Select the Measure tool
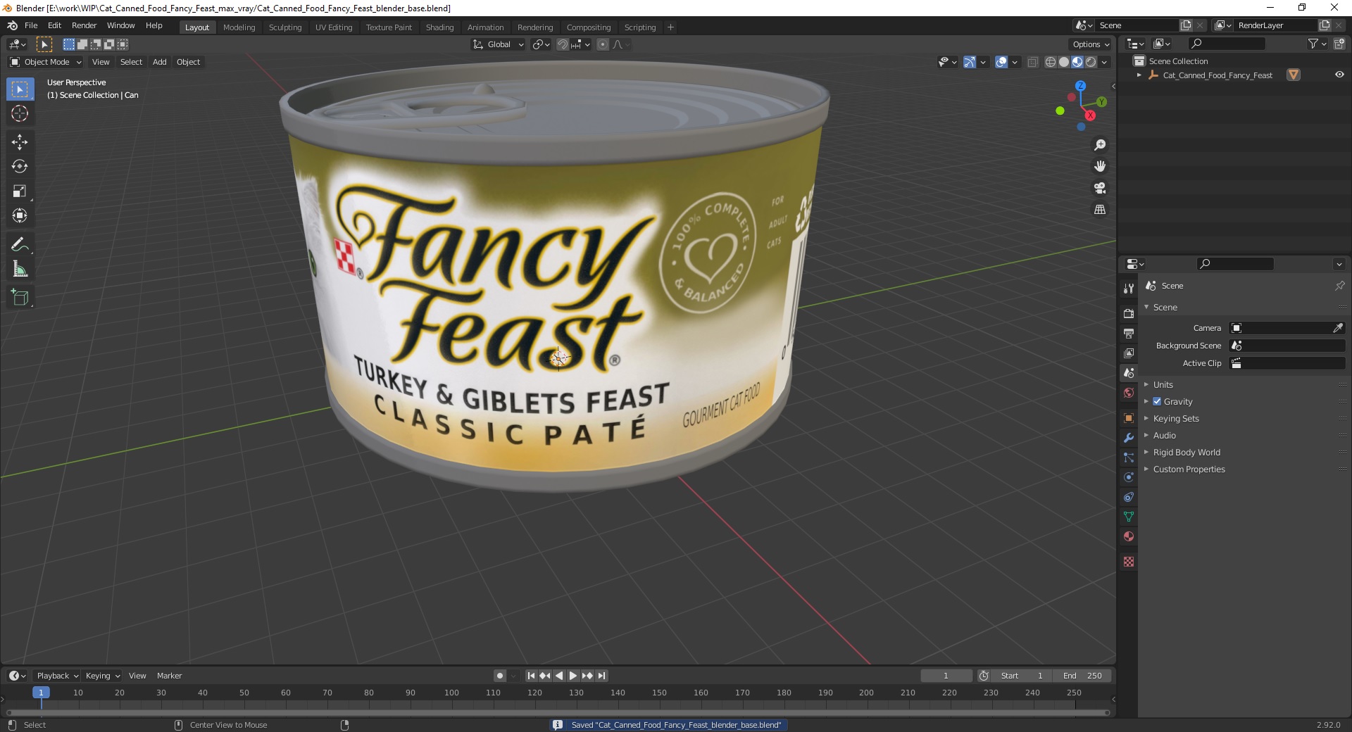This screenshot has height=732, width=1352. (20, 269)
